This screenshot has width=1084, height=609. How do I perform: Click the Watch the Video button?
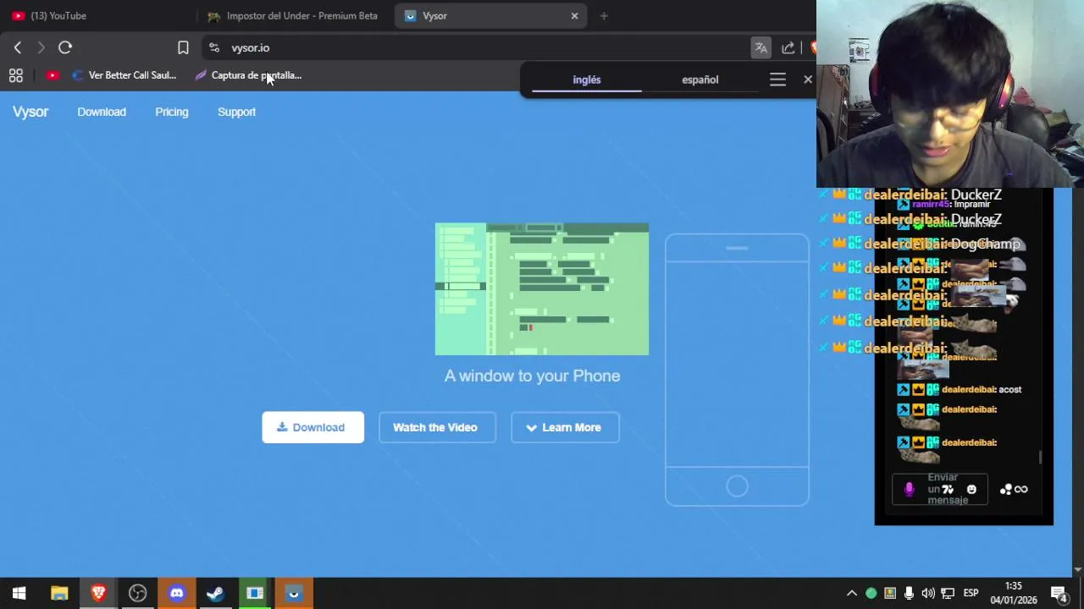436,427
